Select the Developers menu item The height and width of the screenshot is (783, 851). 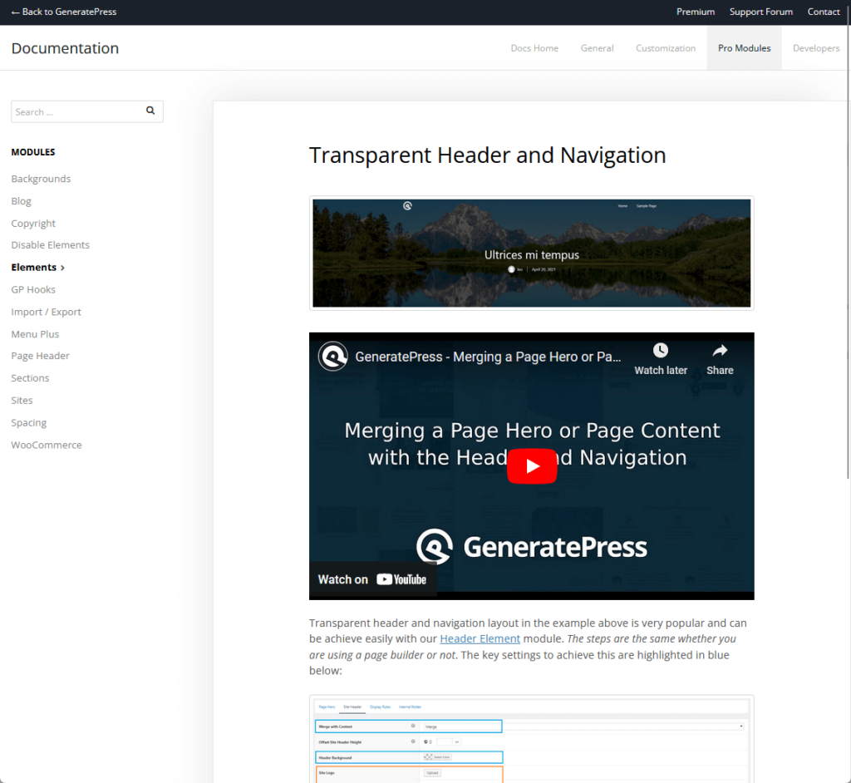tap(816, 48)
